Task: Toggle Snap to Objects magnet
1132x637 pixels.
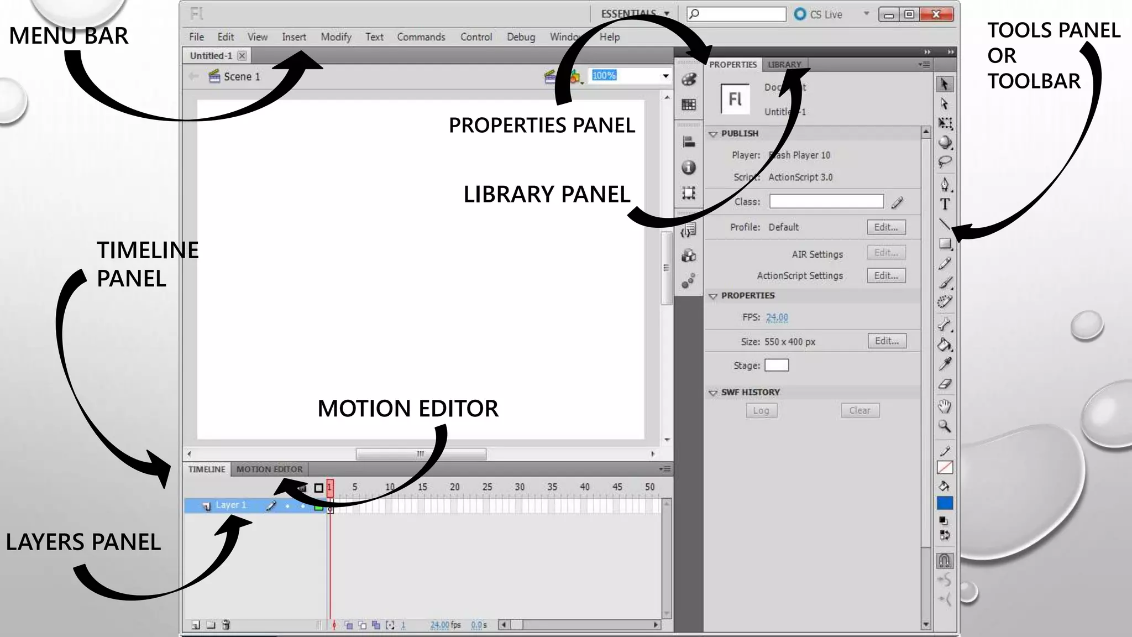Action: [945, 561]
